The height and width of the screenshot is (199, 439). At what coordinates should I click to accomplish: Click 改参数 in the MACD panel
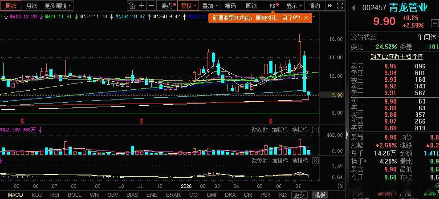coord(260,161)
